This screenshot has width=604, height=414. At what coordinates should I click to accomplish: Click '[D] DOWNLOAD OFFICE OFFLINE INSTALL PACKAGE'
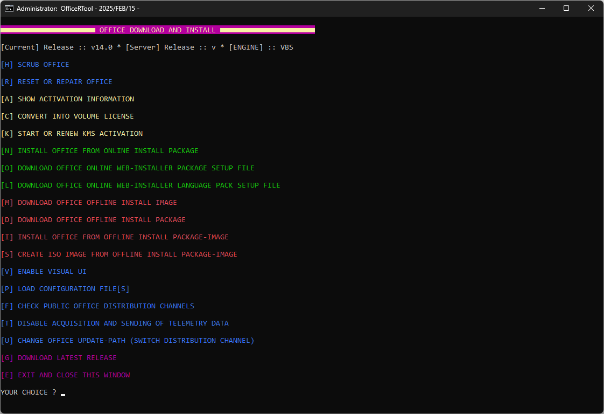(x=93, y=220)
